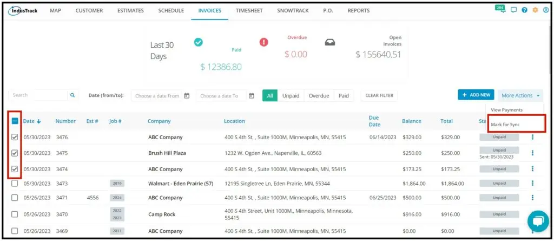
Task: Open three-dot menu for invoice 3476
Action: click(532, 138)
